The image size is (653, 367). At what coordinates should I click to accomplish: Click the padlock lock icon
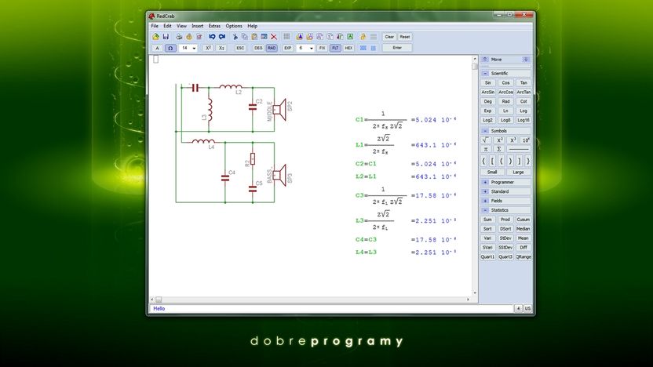point(363,37)
